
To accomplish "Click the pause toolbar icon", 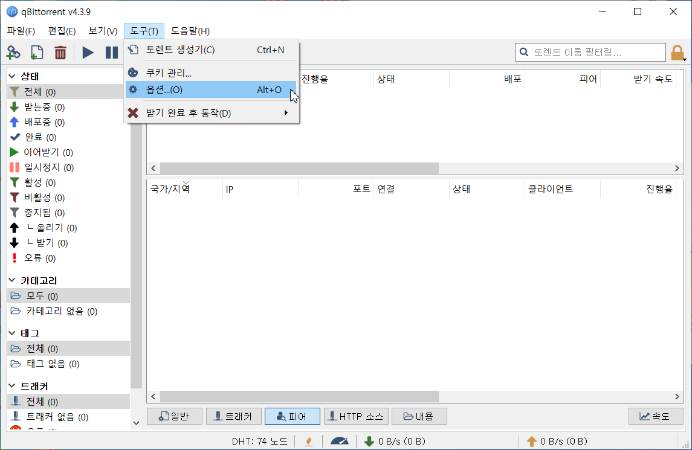I will [x=112, y=53].
